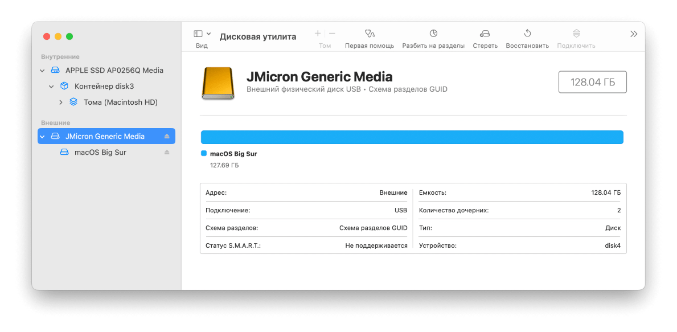This screenshot has height=332, width=677.
Task: Click the yellow external drive icon
Action: pyautogui.click(x=217, y=84)
